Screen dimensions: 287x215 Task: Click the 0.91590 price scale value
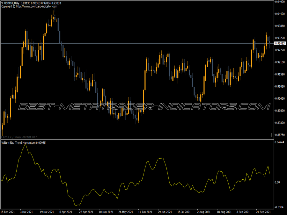tap(280, 74)
